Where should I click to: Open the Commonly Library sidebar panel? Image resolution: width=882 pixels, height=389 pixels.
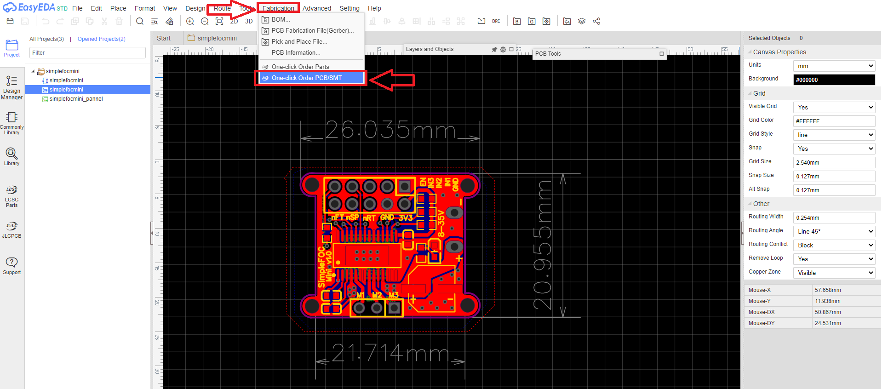pyautogui.click(x=12, y=123)
